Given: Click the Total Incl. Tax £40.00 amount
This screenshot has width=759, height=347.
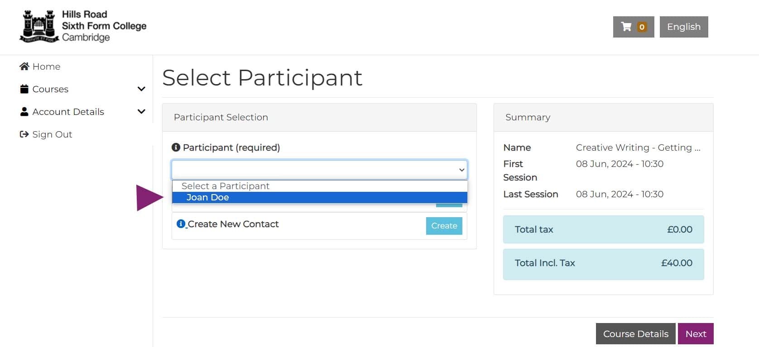Looking at the screenshot, I should tap(677, 263).
